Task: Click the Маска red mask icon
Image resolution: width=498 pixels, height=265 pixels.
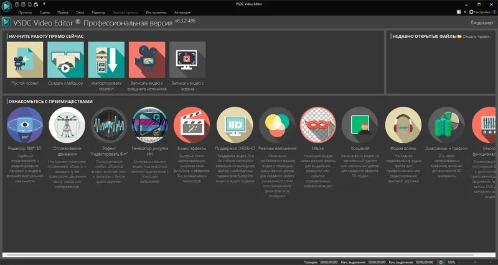Action: (x=318, y=125)
